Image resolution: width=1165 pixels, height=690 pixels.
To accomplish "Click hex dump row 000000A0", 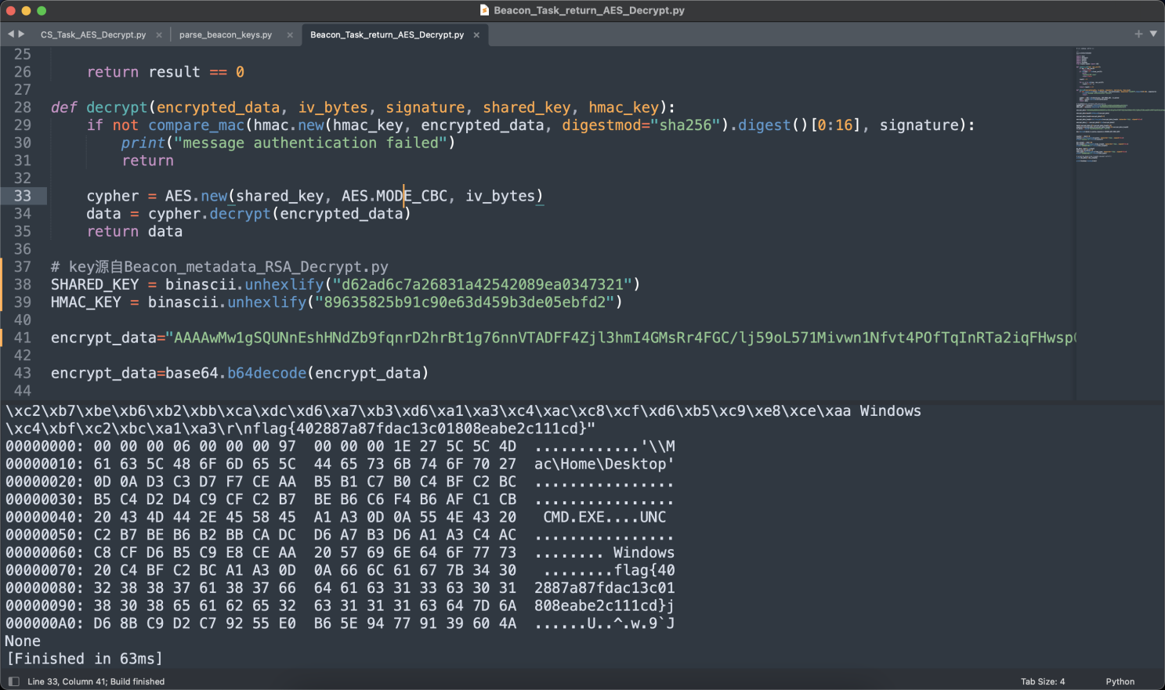I will pos(340,623).
